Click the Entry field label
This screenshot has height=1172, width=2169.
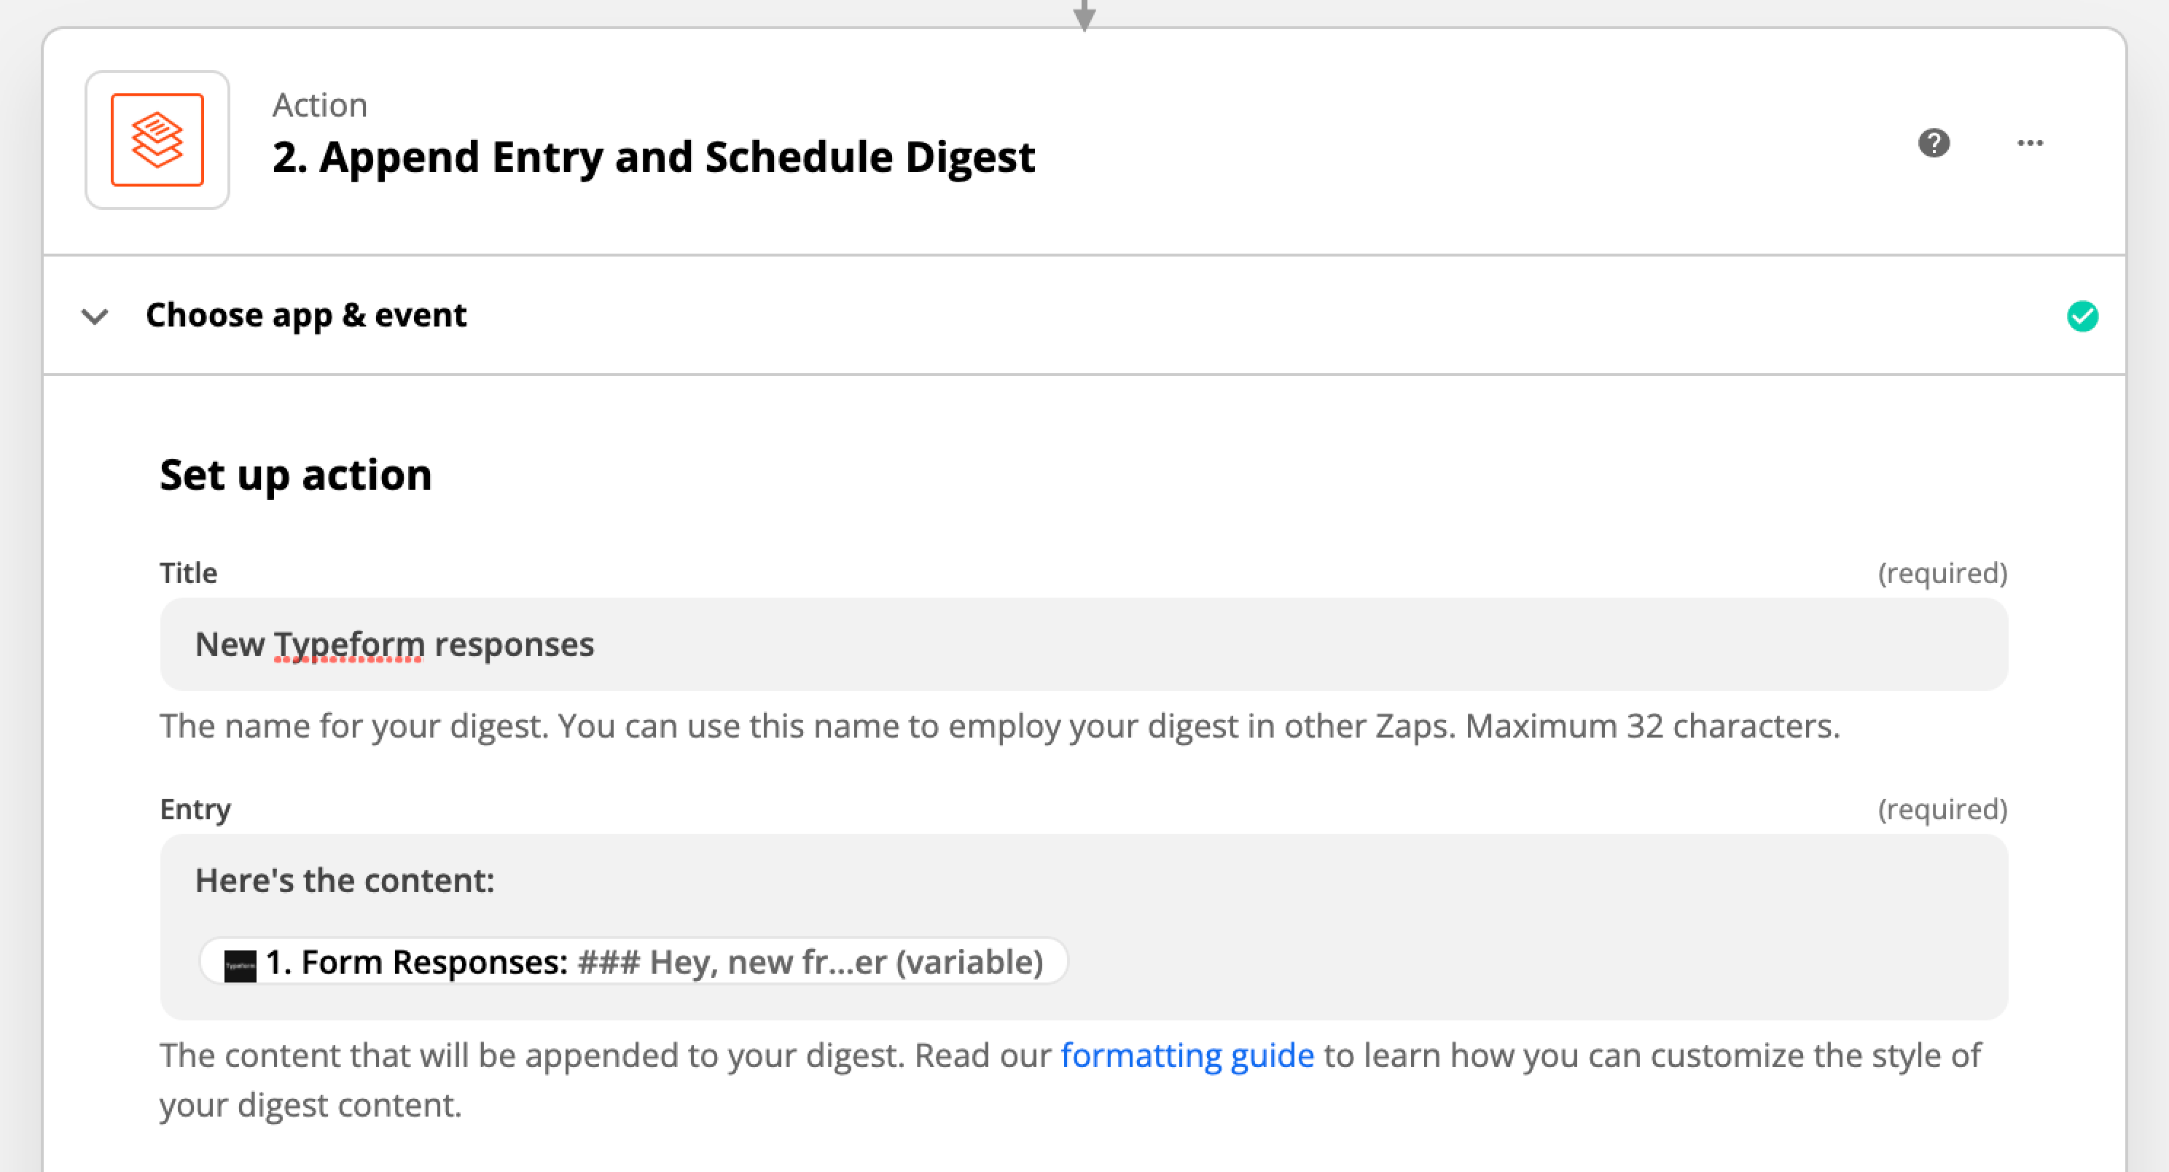coord(195,809)
